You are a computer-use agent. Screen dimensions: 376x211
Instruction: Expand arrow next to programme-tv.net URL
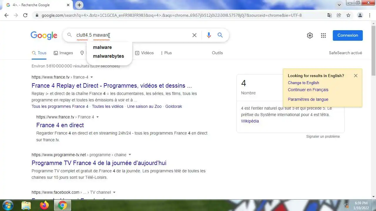point(130,155)
